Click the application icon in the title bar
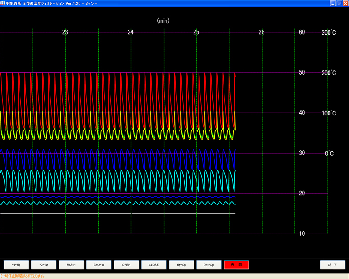This screenshot has width=349, height=279. (3, 3)
